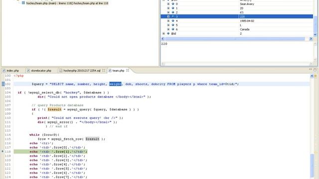Expand the row element 1
The height and width of the screenshot is (179, 319).
(x=168, y=8)
